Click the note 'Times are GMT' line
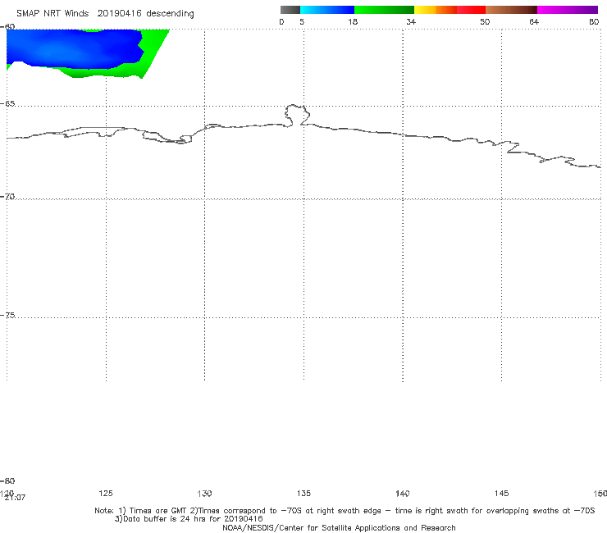The width and height of the screenshot is (607, 533). (x=345, y=511)
